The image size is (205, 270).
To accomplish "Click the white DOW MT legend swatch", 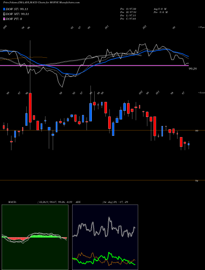I will click(4, 14).
